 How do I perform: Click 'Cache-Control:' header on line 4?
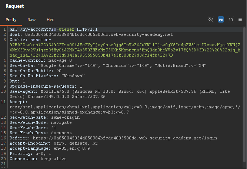27,60
